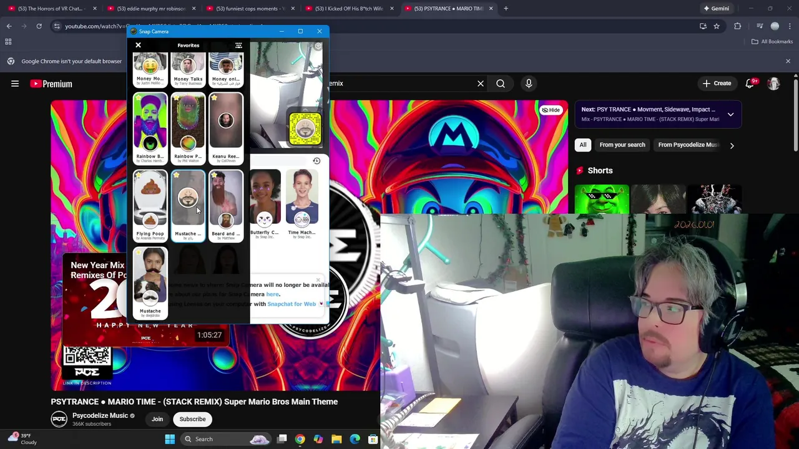Viewport: 799px width, 449px height.
Task: Expand the Next PSY TRANCE mix queue
Action: click(730, 114)
